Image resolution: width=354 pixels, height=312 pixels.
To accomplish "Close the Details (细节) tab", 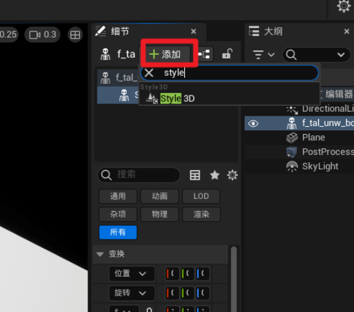I will [193, 31].
